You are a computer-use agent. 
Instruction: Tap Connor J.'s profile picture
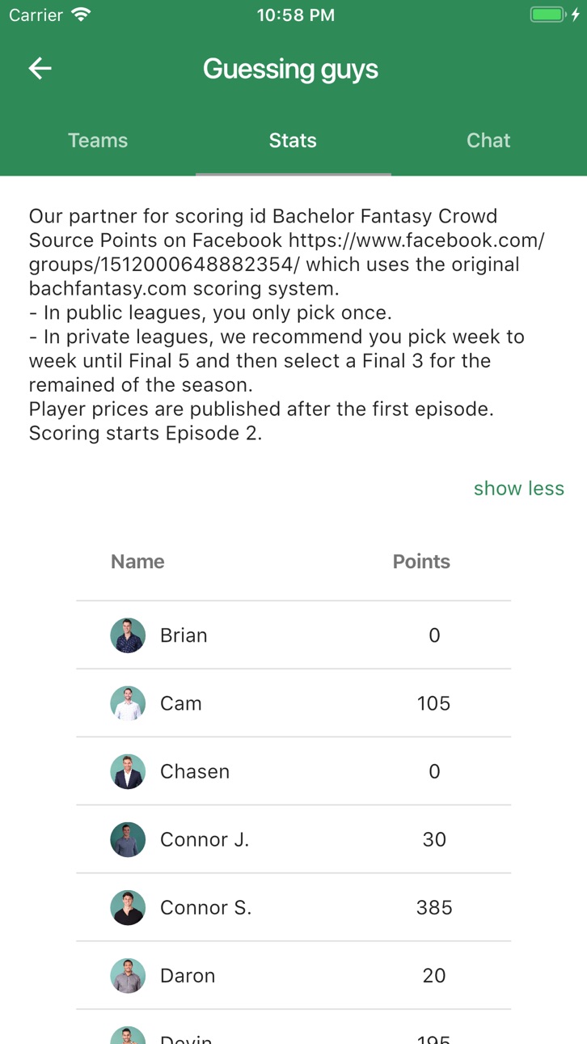128,839
